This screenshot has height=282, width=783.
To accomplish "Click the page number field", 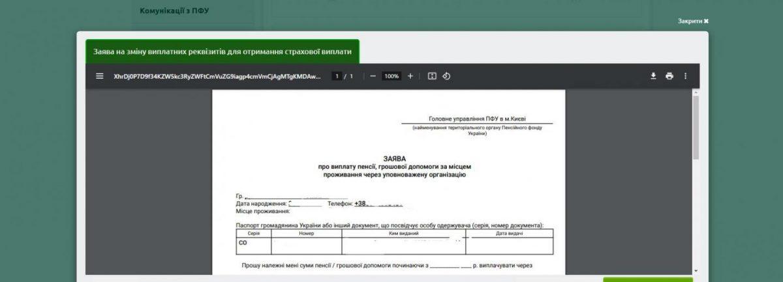I will 337,76.
